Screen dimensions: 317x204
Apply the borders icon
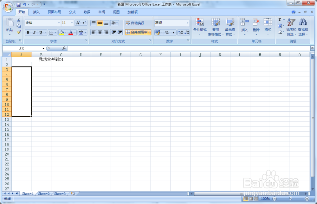click(x=51, y=32)
